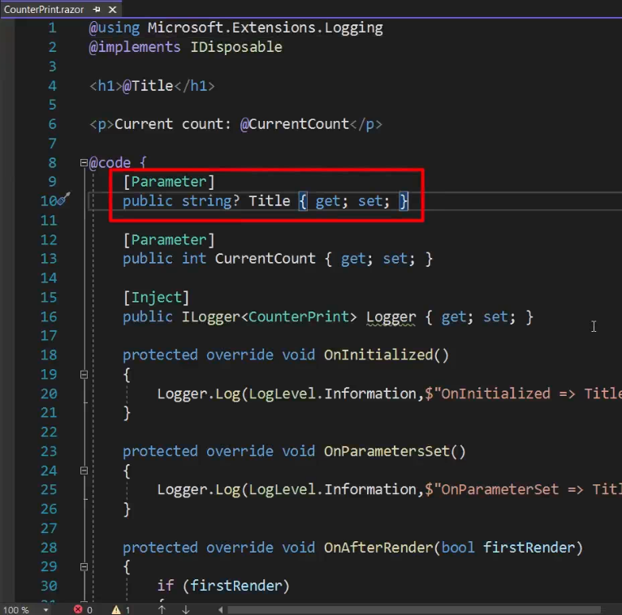622x615 pixels.
Task: Click CurrentCount property name on line 13
Action: [265, 259]
